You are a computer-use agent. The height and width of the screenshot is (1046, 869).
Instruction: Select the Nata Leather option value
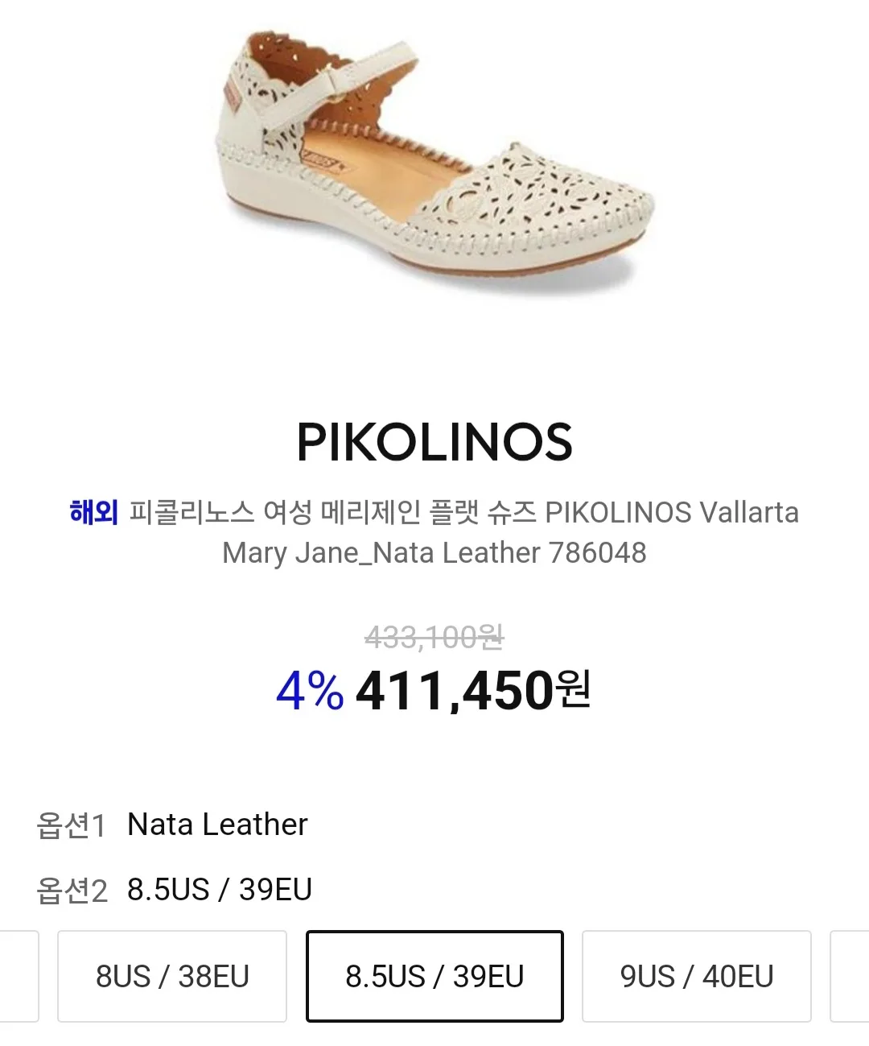coord(217,825)
